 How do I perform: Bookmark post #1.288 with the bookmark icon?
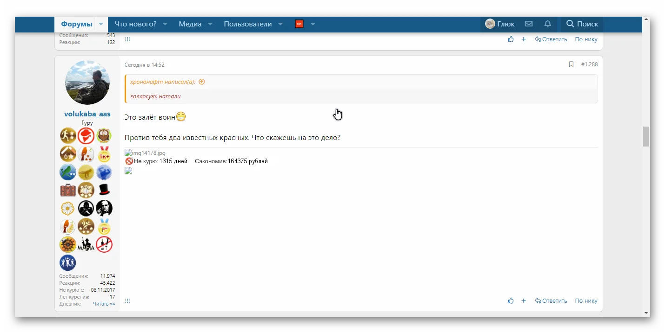pos(572,64)
